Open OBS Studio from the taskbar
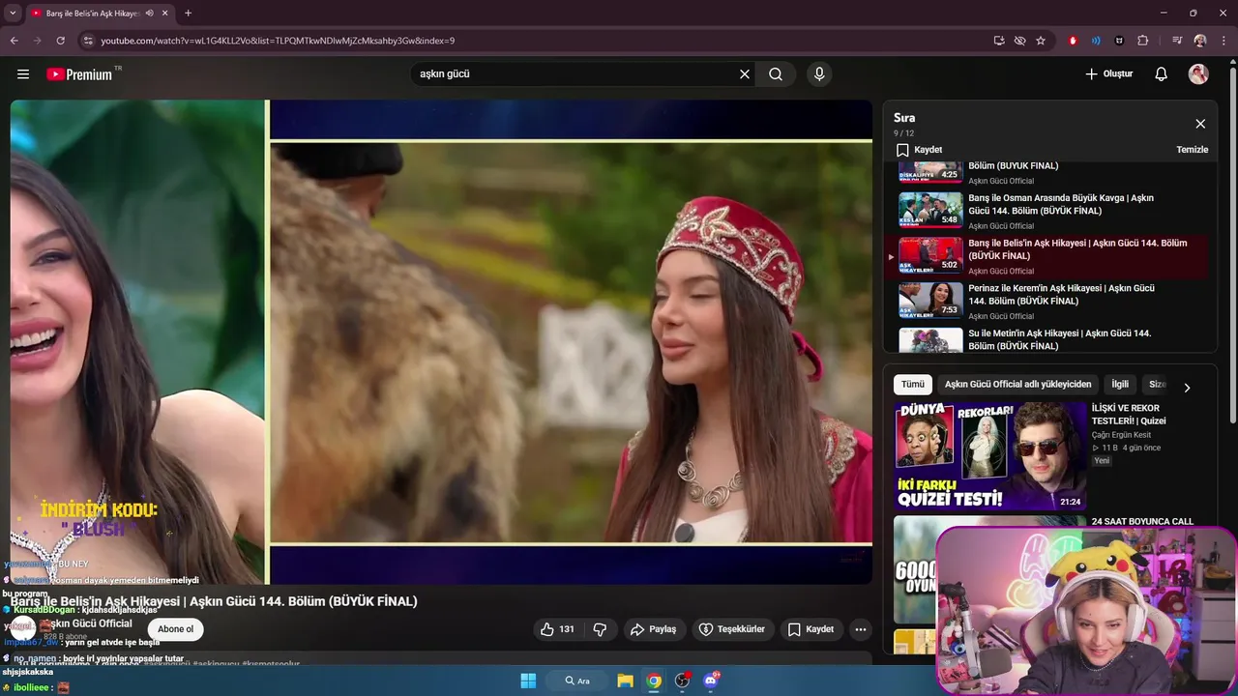 click(x=682, y=681)
